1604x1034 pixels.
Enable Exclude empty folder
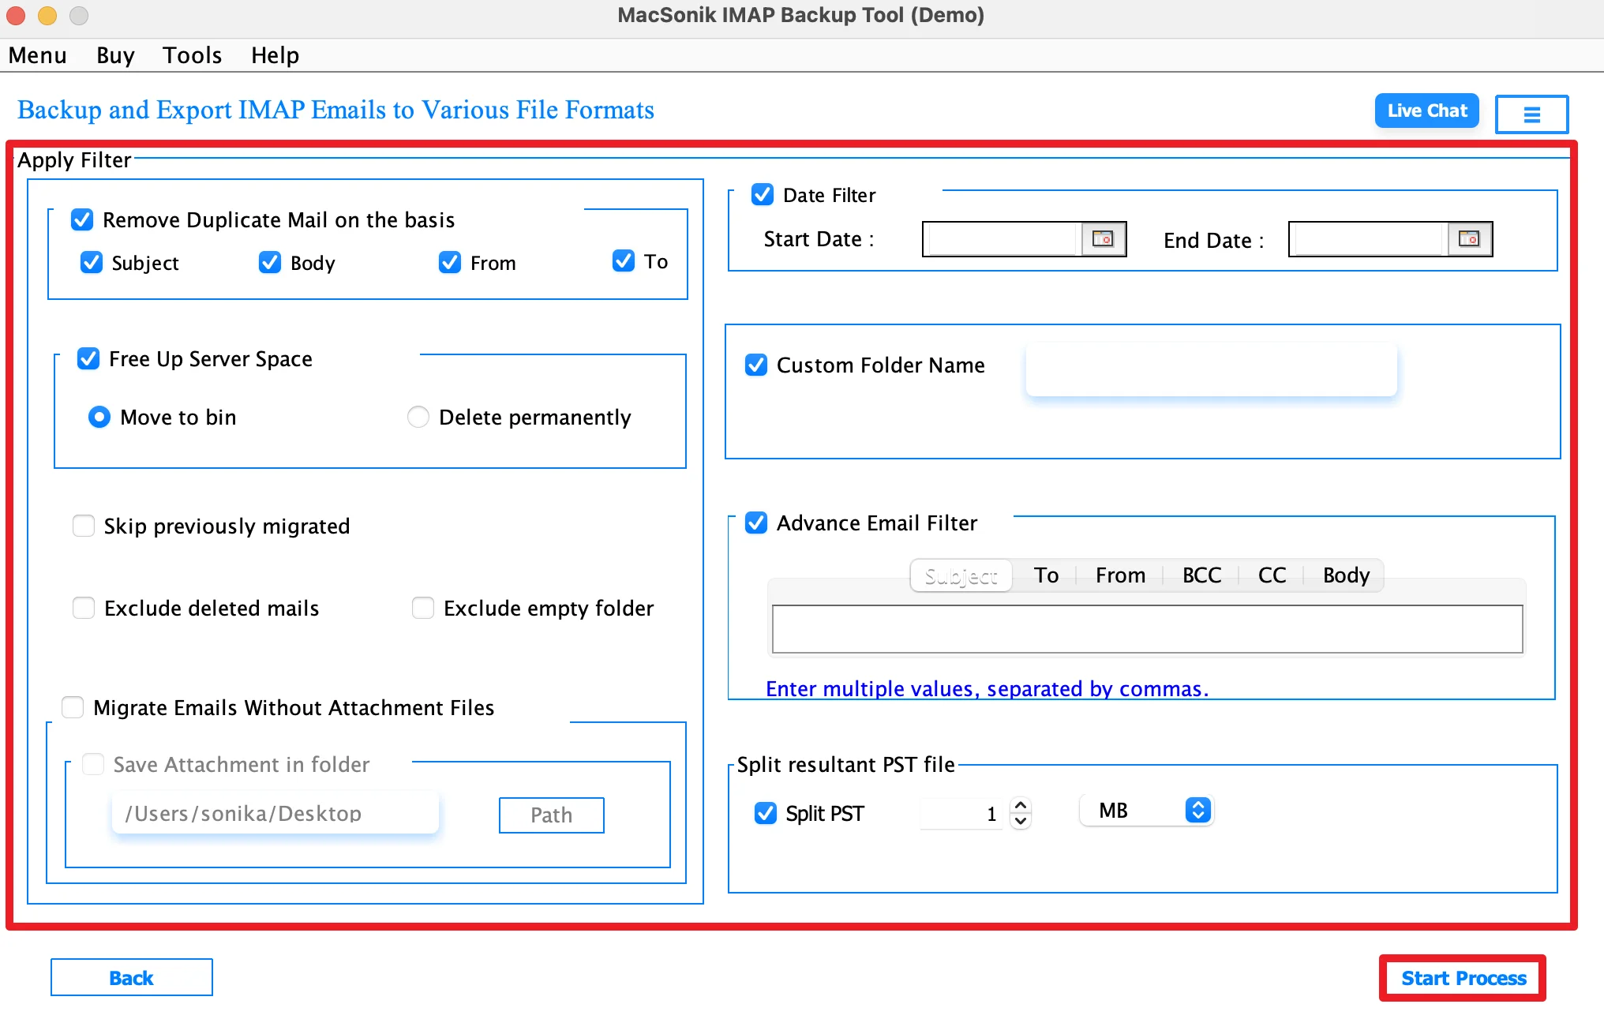click(x=423, y=608)
